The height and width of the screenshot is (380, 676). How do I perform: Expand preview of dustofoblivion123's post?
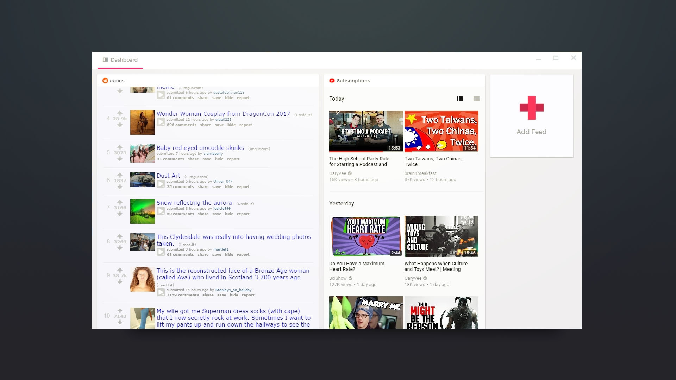[161, 95]
